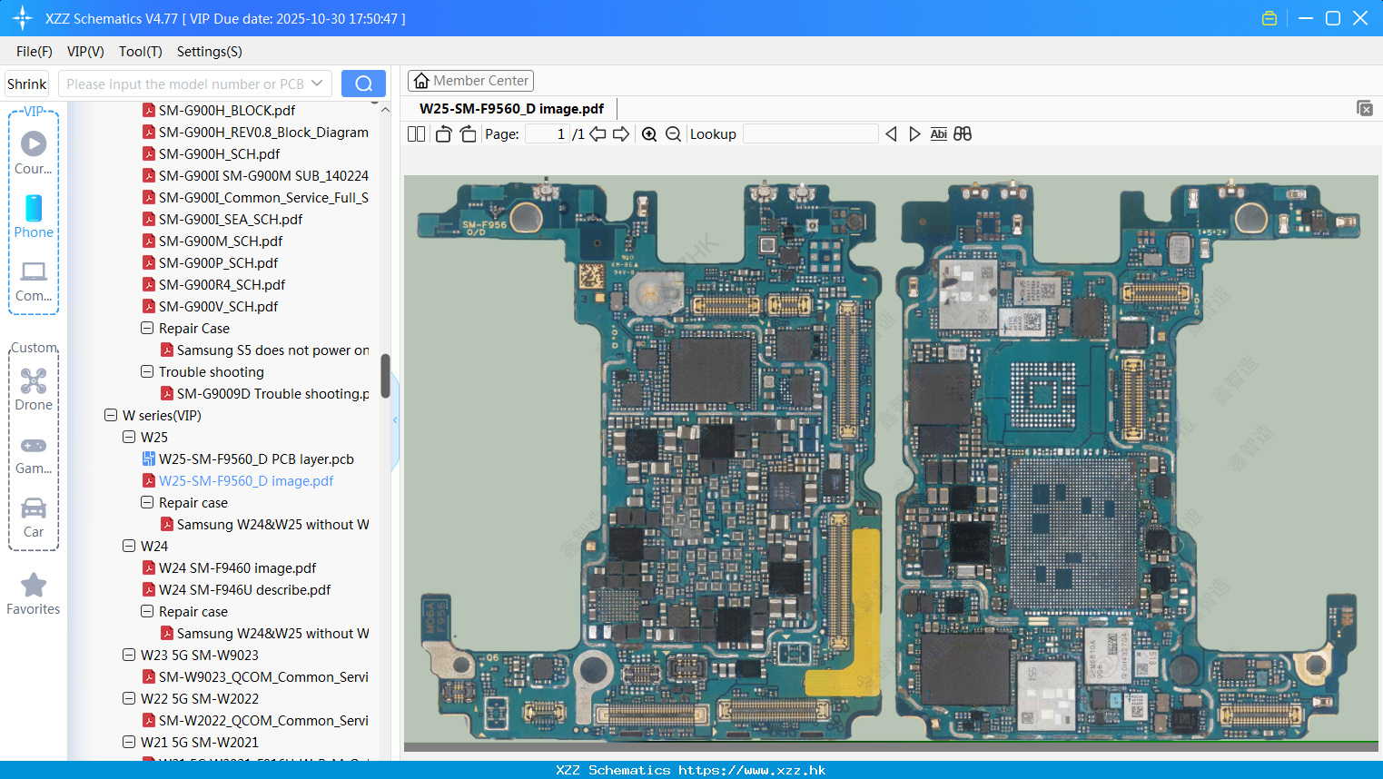The image size is (1383, 779).
Task: Collapse W21 5G SM-W2021 node
Action: click(129, 742)
